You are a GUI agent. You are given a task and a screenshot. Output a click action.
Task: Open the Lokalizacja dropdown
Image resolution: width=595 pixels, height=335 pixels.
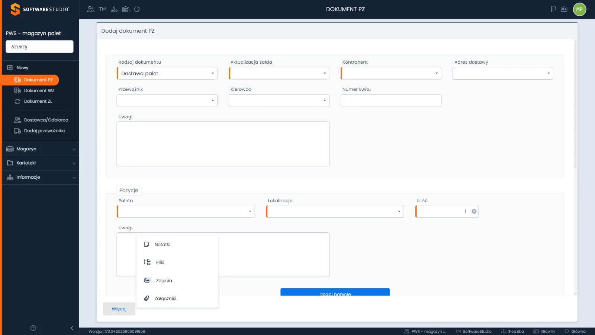[335, 211]
